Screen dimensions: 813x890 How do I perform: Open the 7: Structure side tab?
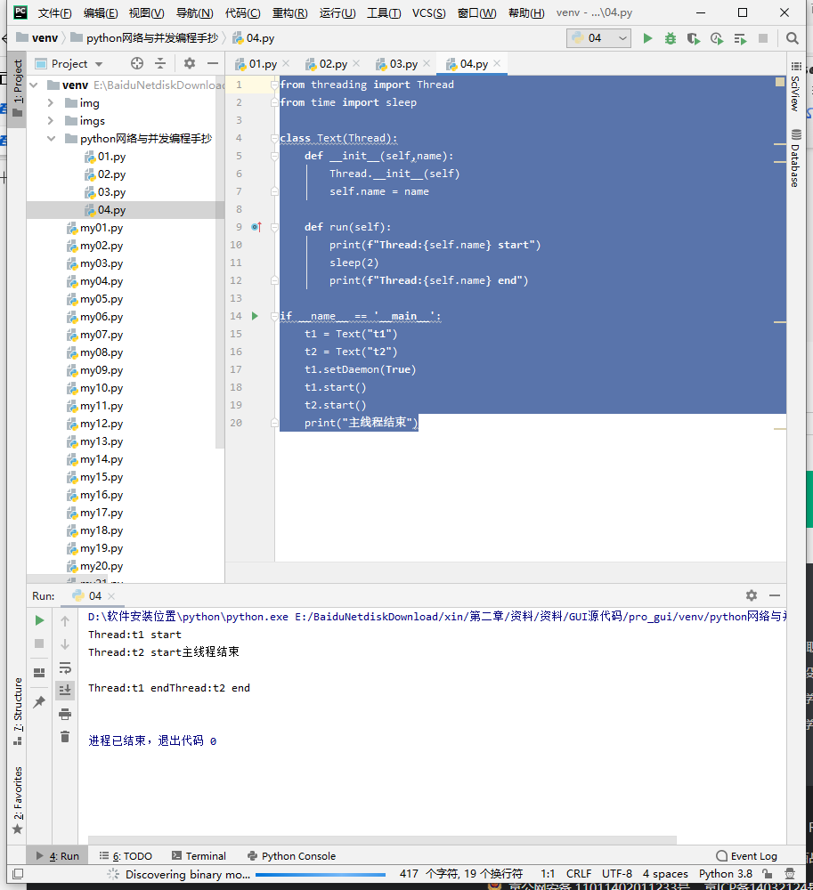pos(18,711)
